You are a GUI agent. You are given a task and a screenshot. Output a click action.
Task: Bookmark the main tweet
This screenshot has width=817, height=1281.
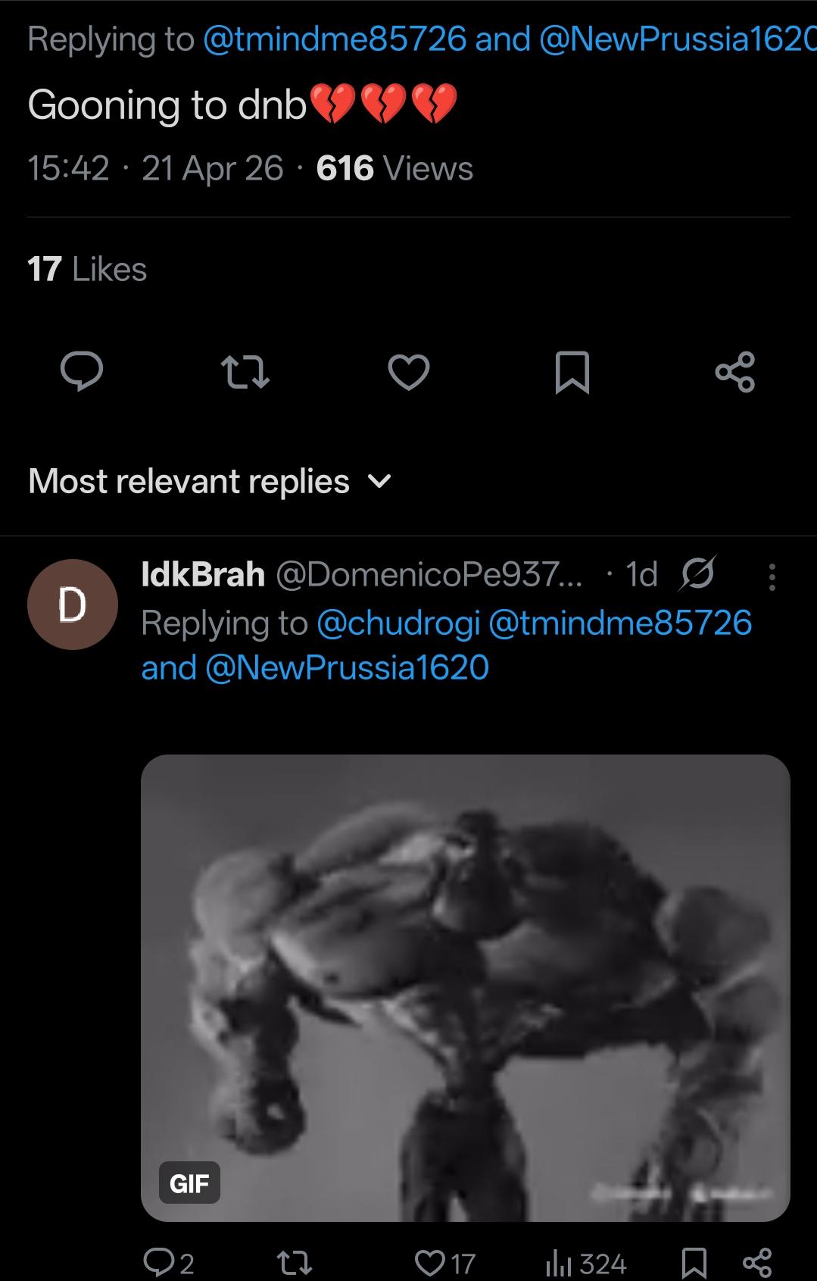click(572, 373)
